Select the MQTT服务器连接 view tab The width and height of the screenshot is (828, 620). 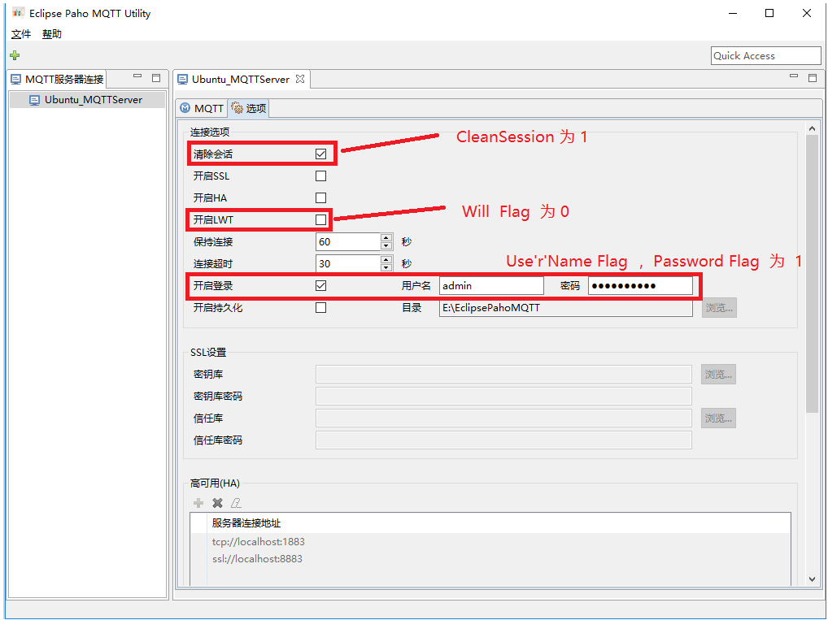58,79
